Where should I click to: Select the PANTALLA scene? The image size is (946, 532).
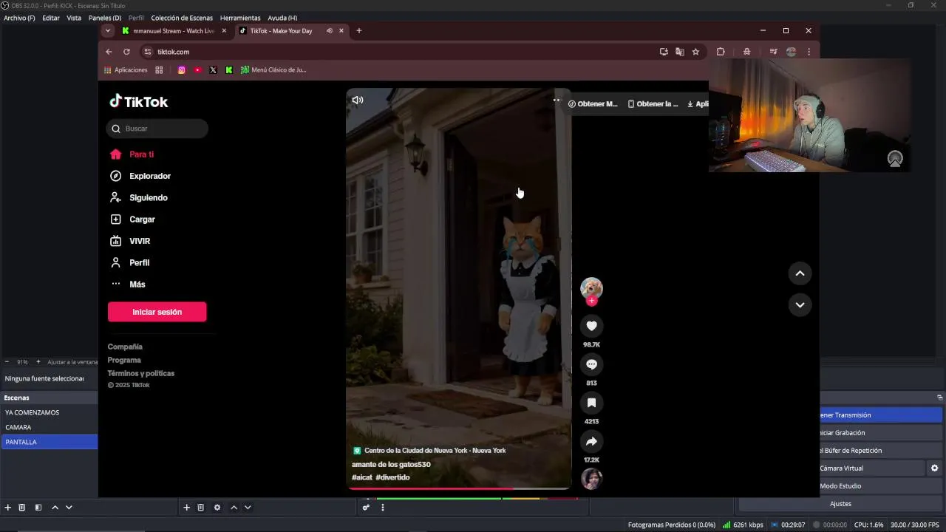coord(49,442)
